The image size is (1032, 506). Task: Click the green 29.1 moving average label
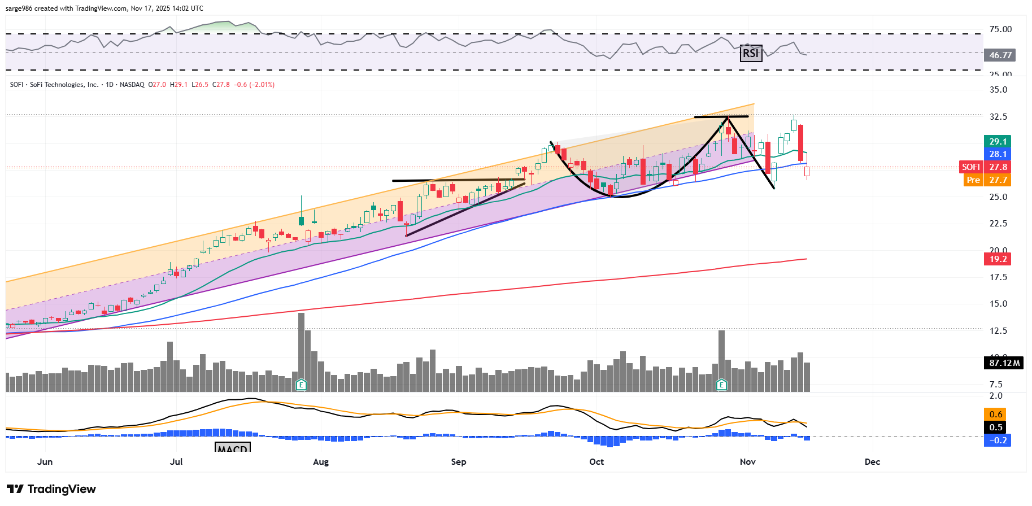997,142
